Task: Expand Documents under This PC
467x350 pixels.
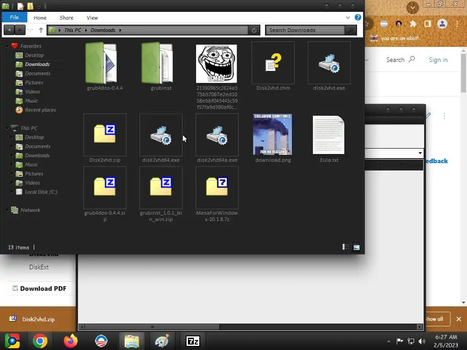Action: (x=12, y=146)
